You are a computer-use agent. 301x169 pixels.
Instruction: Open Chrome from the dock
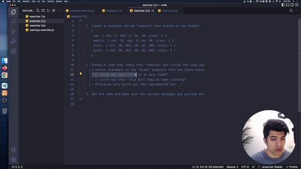click(5, 75)
